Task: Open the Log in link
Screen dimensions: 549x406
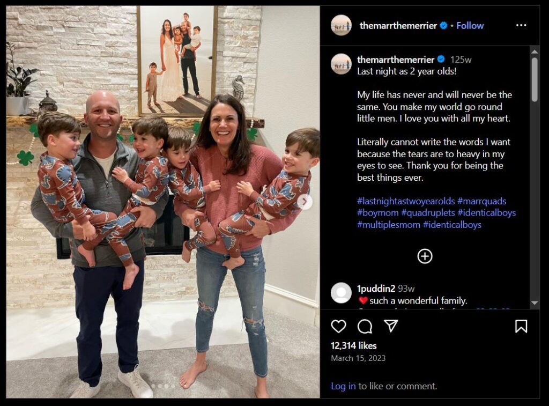Action: pyautogui.click(x=343, y=386)
